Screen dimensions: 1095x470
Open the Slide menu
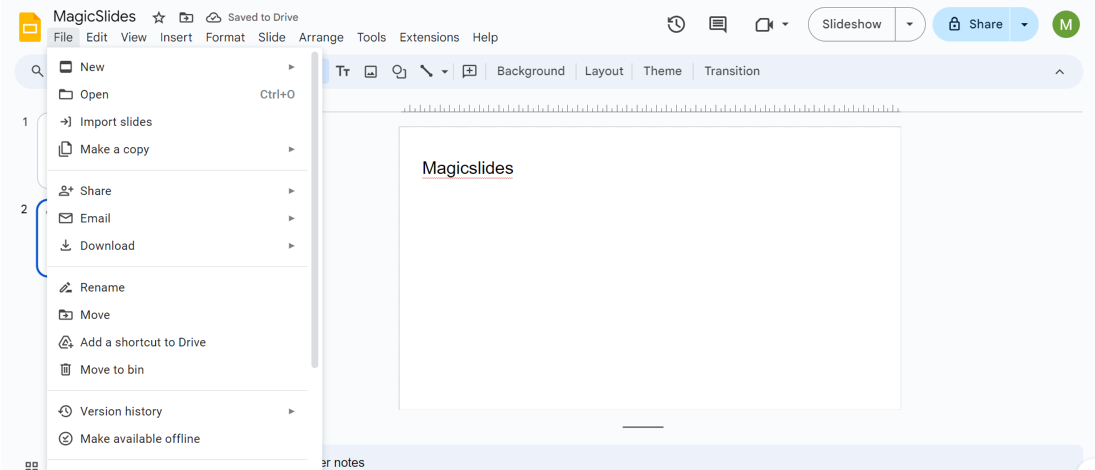[272, 37]
